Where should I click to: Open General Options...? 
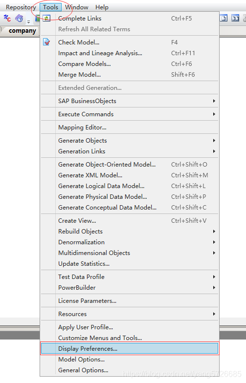pyautogui.click(x=130, y=370)
